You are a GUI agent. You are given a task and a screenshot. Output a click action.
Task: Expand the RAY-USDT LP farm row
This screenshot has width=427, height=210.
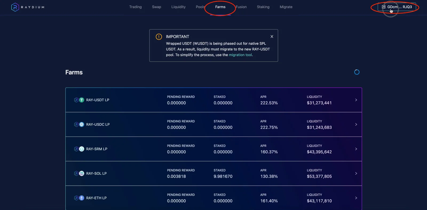[x=356, y=100]
